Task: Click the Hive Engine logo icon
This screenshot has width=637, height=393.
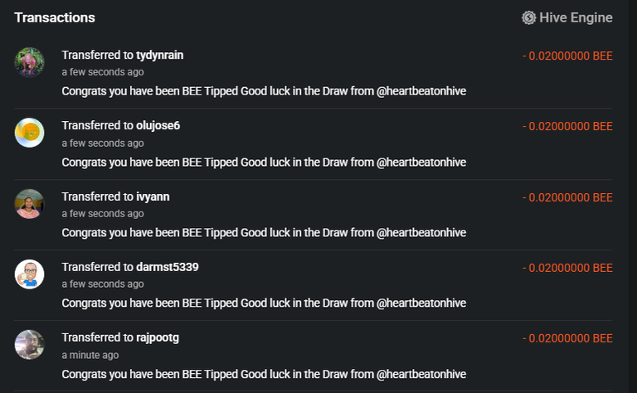Action: point(529,17)
